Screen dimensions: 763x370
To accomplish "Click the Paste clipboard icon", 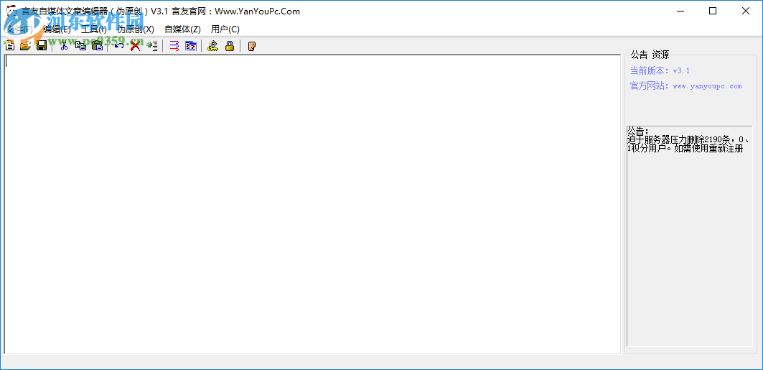I will pyautogui.click(x=97, y=46).
